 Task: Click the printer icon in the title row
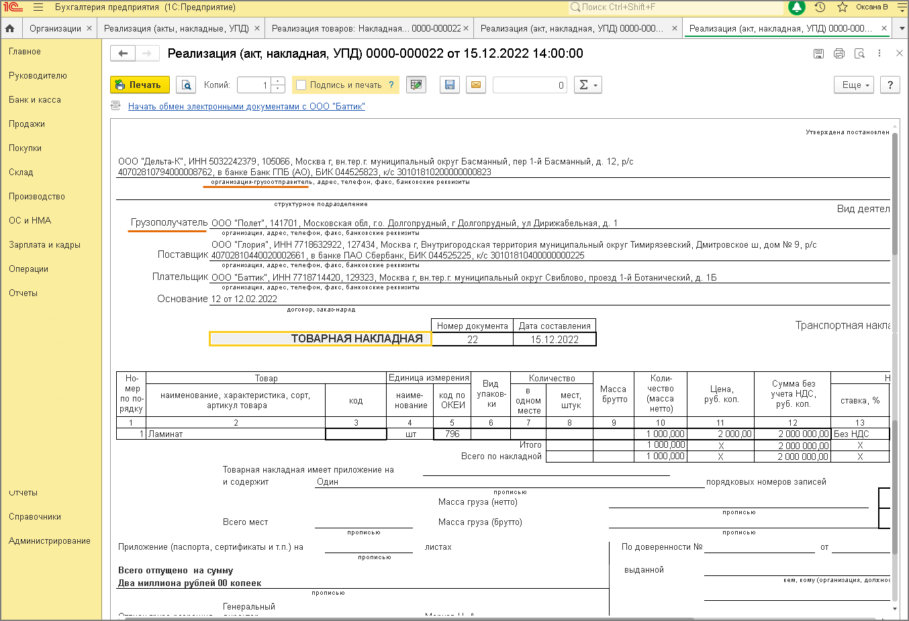839,54
